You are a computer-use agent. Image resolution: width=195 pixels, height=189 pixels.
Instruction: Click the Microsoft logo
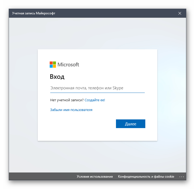[x=64, y=65]
